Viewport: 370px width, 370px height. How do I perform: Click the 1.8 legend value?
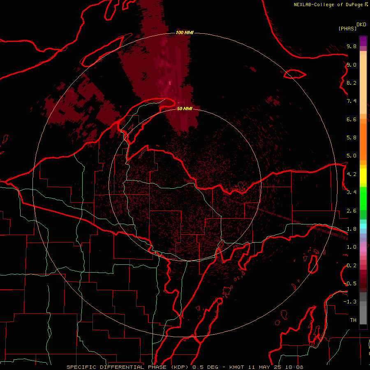[x=351, y=229]
